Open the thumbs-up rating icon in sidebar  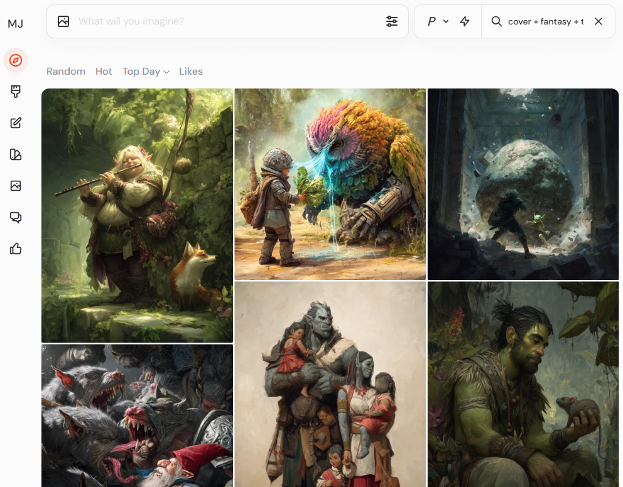coord(16,249)
